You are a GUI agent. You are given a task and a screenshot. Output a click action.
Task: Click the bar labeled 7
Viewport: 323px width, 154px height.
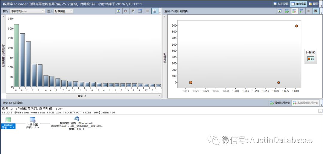(x=152, y=85)
